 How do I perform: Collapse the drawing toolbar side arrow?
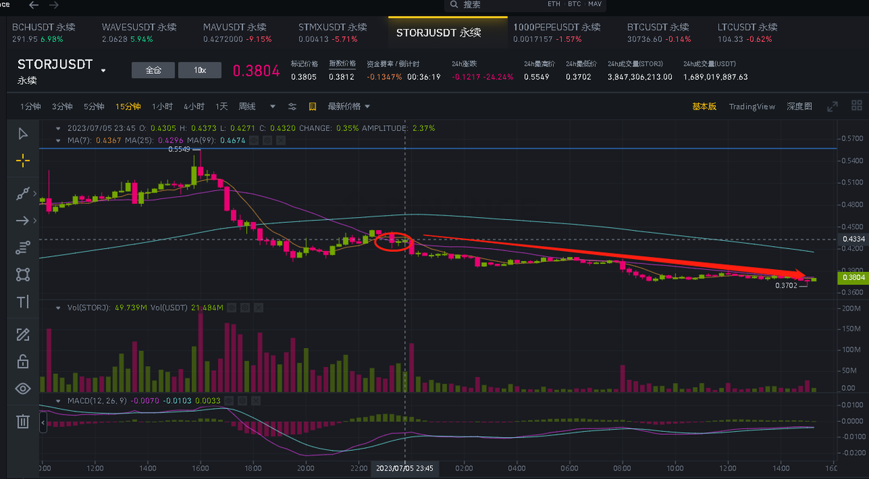tap(44, 421)
